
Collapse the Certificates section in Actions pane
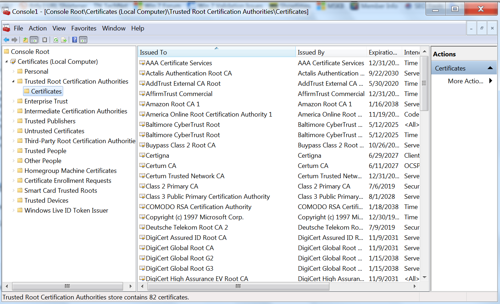(490, 68)
